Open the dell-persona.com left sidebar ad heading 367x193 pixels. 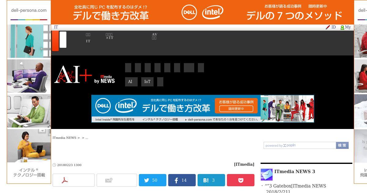click(x=29, y=10)
